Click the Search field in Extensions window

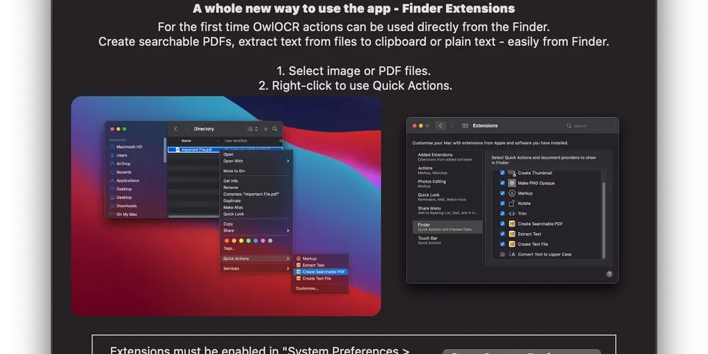[589, 126]
